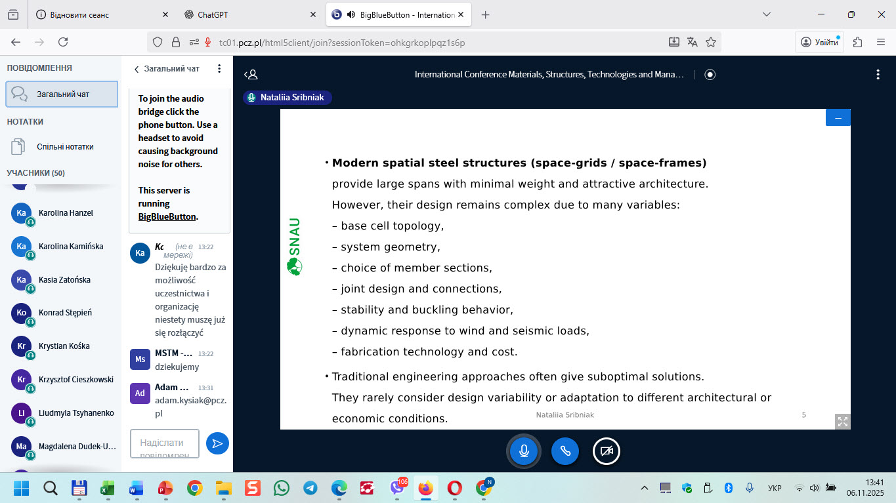The image size is (896, 503).
Task: Select Загальний чат in messages list
Action: point(62,94)
